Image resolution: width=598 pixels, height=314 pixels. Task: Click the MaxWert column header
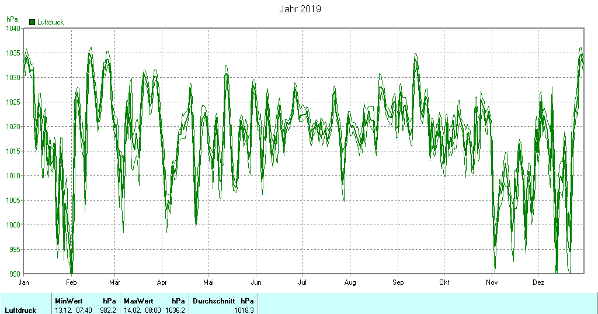pos(138,301)
